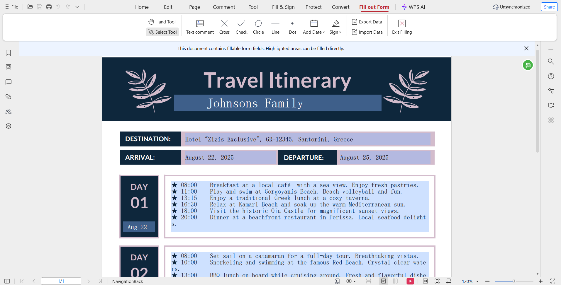Open the settings sliders icon in right sidebar
Image resolution: width=561 pixels, height=285 pixels.
click(551, 91)
